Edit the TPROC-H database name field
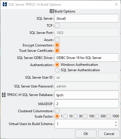121x139 pixels. (x=87, y=95)
